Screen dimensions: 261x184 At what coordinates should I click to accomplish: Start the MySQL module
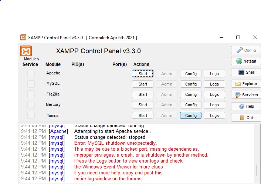[x=143, y=84]
